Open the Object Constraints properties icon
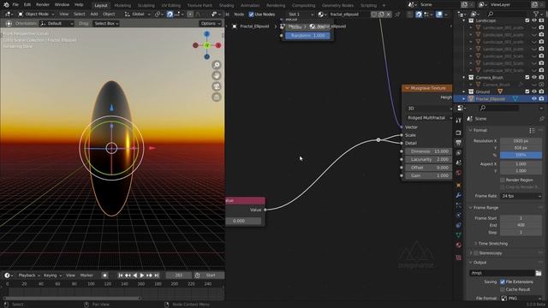The image size is (548, 308). (459, 225)
